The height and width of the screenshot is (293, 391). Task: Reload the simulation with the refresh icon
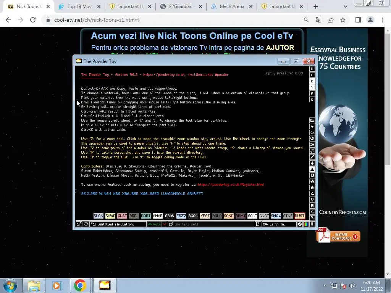click(x=86, y=224)
